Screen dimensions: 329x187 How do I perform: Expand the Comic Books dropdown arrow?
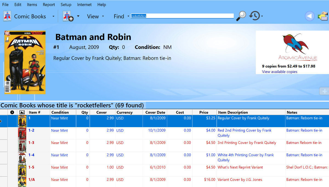tap(53, 16)
